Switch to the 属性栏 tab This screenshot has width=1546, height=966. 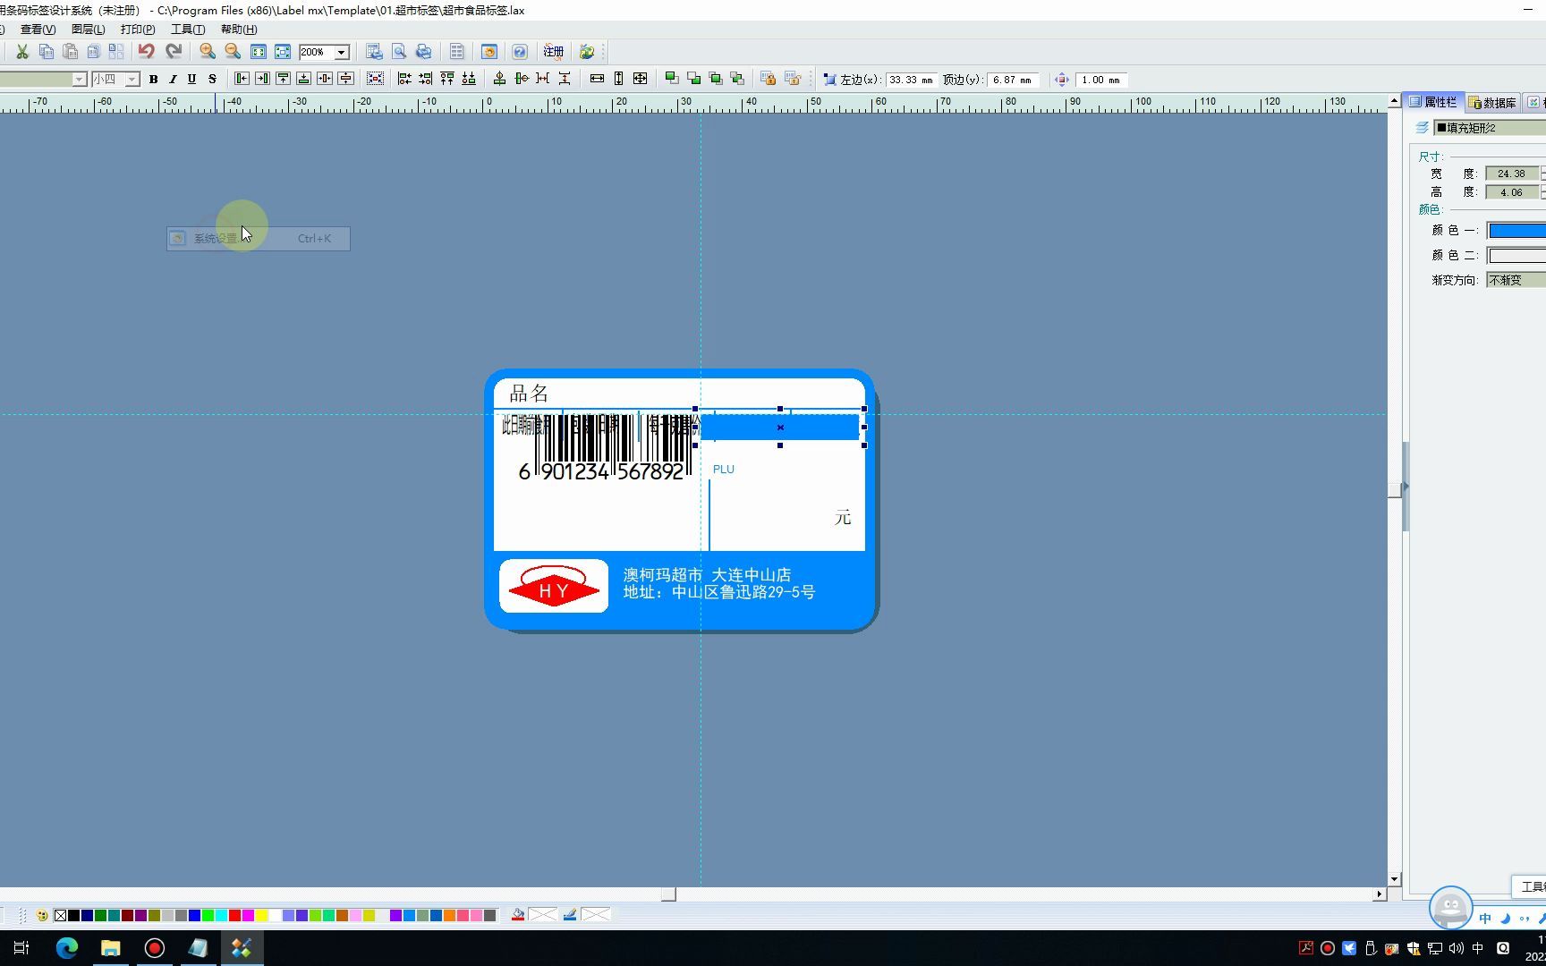[x=1433, y=102]
